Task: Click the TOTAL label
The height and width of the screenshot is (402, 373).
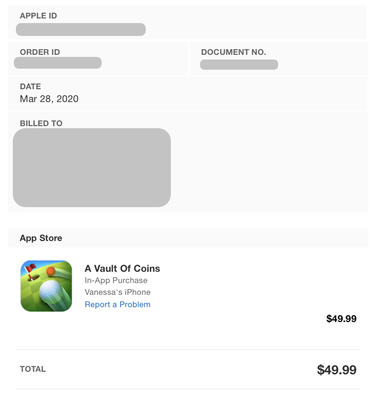Action: tap(33, 369)
